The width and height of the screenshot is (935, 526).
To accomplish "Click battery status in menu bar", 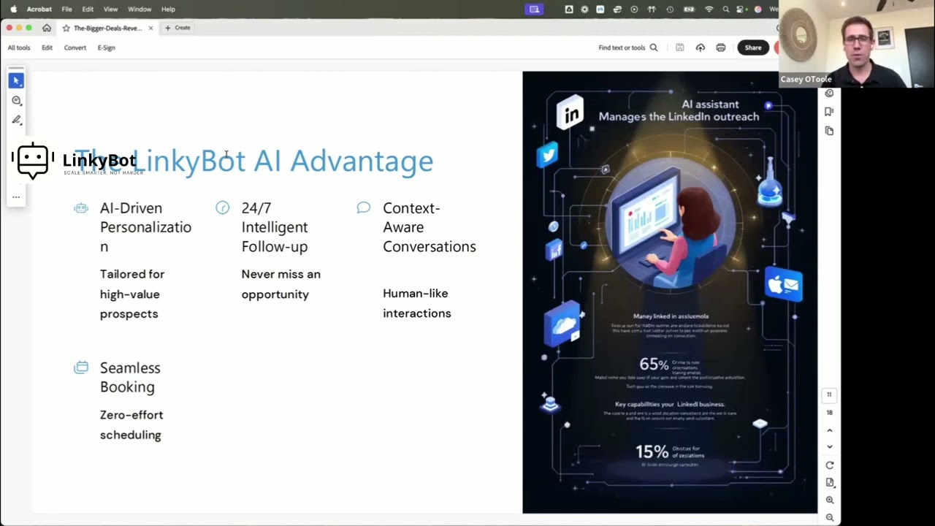I will (x=689, y=9).
